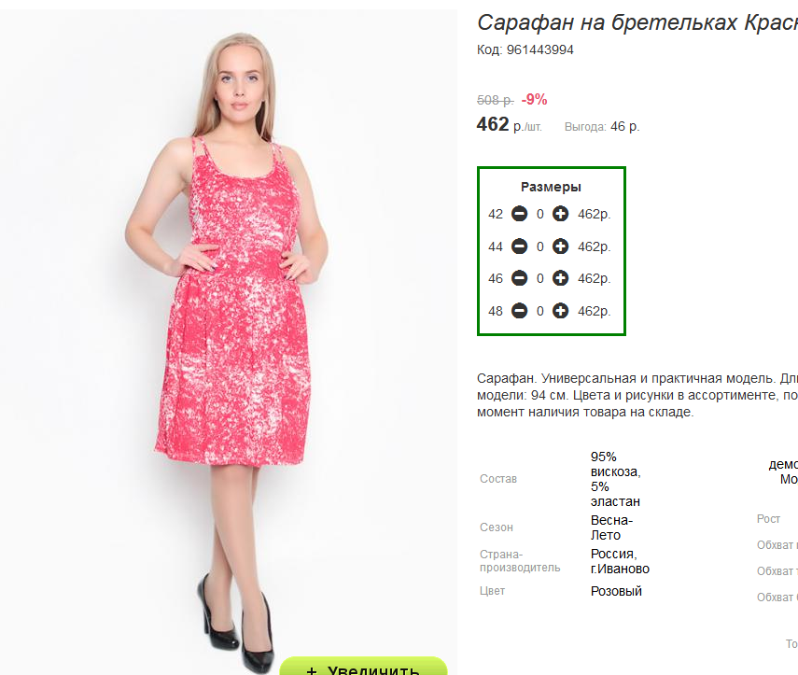Click the Розовый color value
This screenshot has width=798, height=675.
[616, 592]
